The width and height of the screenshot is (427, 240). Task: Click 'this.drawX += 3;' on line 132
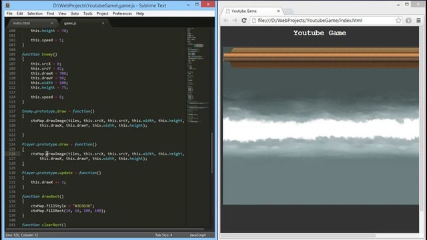(x=48, y=182)
